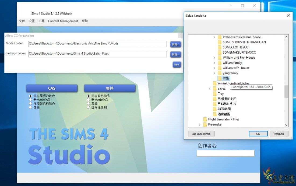Click the 浏览 button for Backup Folder
The width and height of the screenshot is (296, 186).
[175, 54]
